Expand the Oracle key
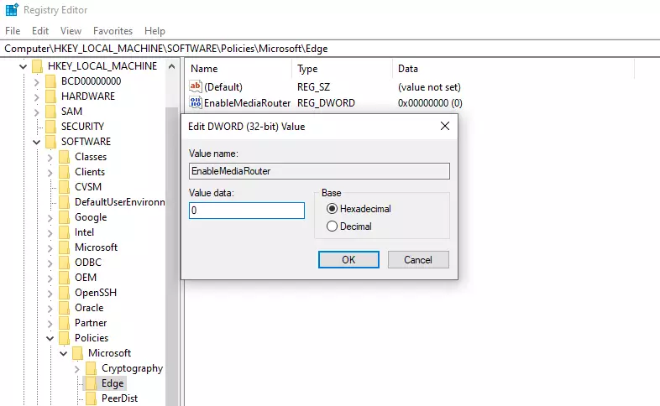 50,309
